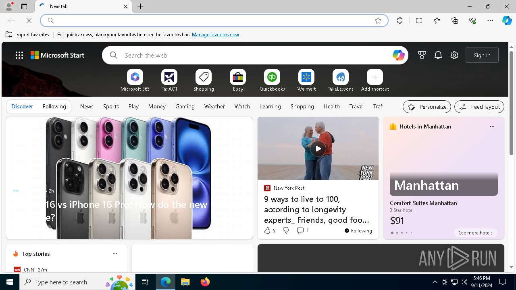Image resolution: width=516 pixels, height=290 pixels.
Task: Open Microsoft Start logo link
Action: pos(57,55)
